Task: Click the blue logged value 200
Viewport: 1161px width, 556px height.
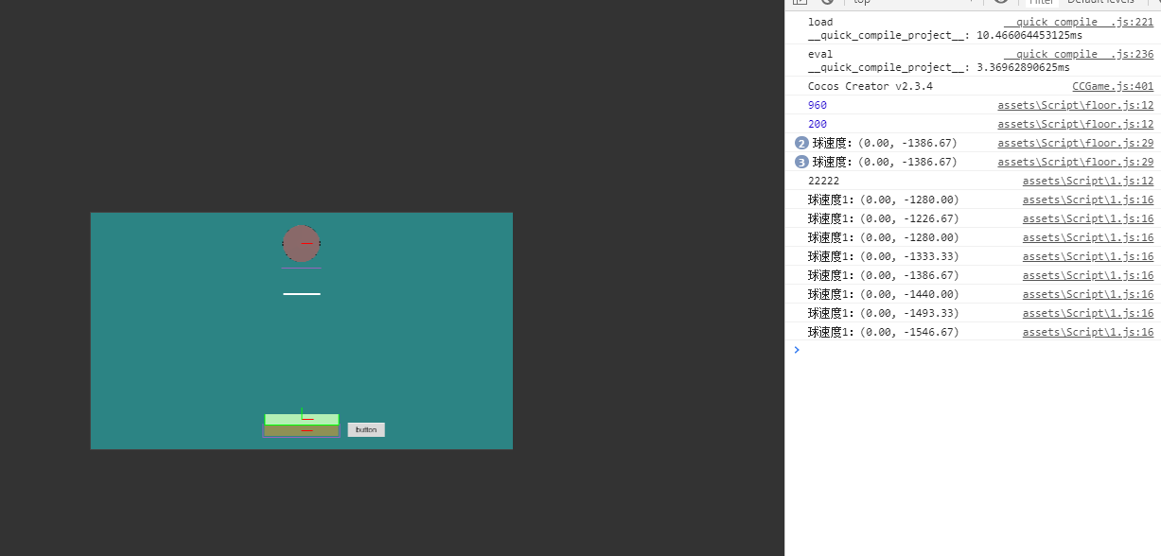Action: pyautogui.click(x=818, y=124)
